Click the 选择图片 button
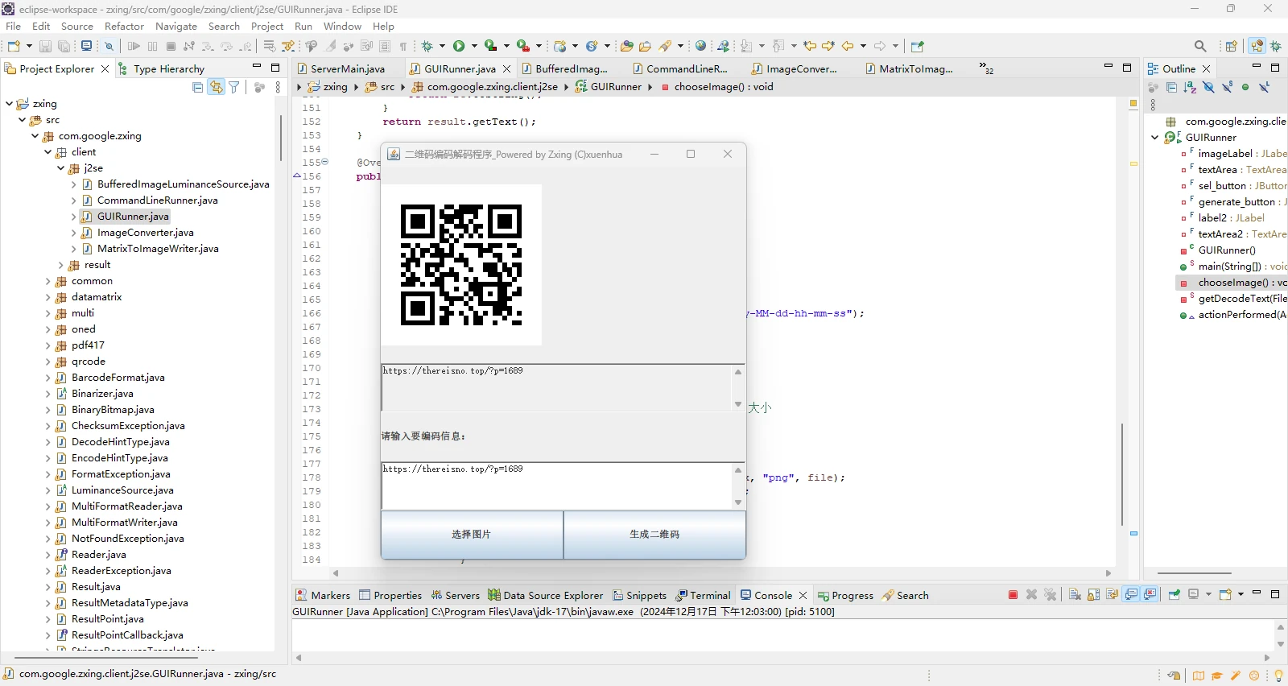 point(472,535)
